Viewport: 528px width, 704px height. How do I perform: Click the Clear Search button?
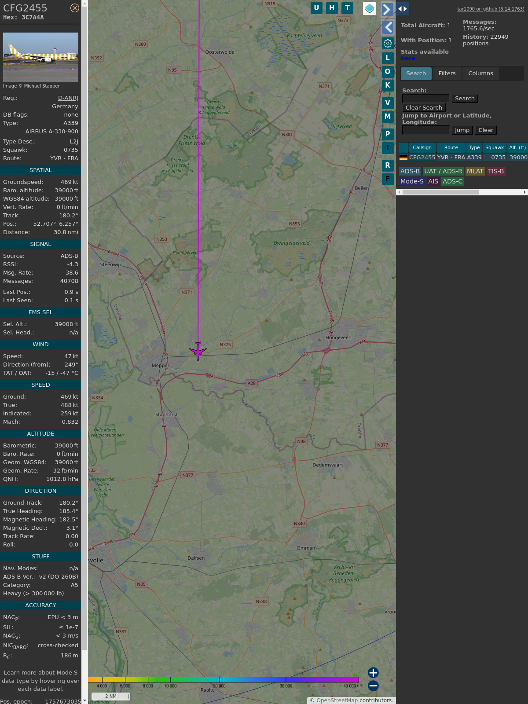tap(424, 108)
